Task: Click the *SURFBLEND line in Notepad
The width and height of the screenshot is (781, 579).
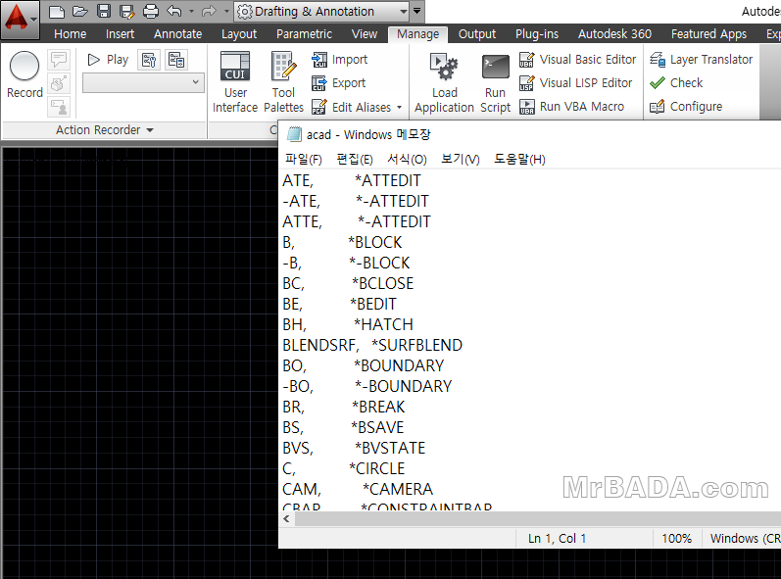Action: pos(372,345)
